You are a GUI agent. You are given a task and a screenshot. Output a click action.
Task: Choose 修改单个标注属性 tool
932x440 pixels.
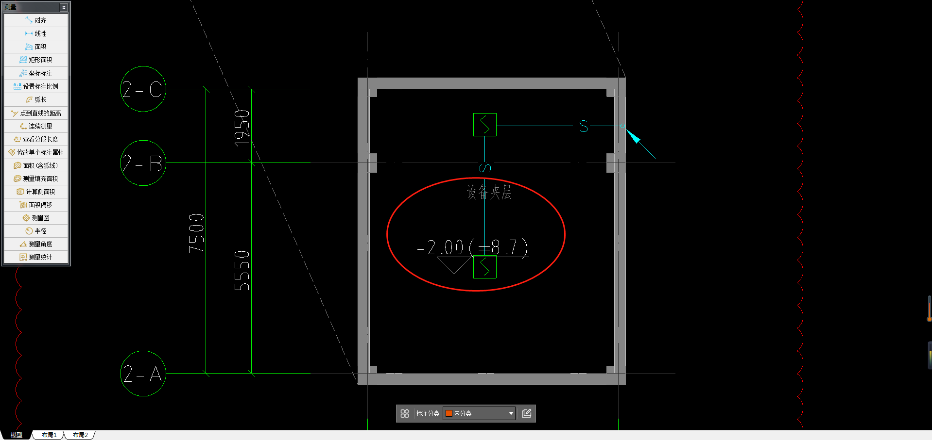click(36, 152)
